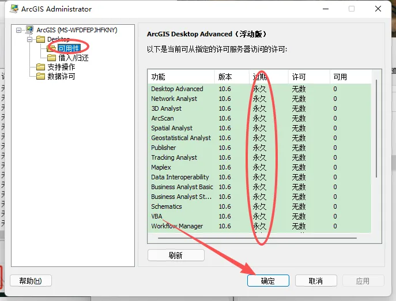Collapse the Desktop tree node
396x301 pixels.
point(30,39)
